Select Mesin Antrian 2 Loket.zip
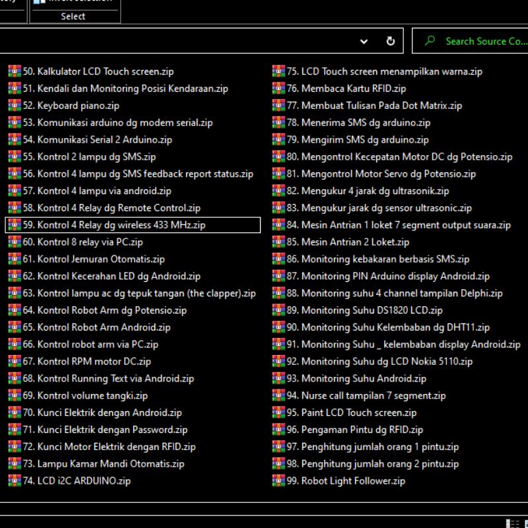The image size is (528, 528). tap(355, 242)
